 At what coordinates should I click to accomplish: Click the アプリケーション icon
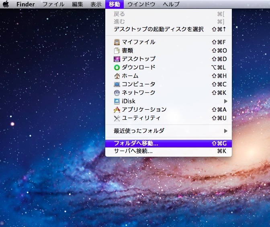117,110
